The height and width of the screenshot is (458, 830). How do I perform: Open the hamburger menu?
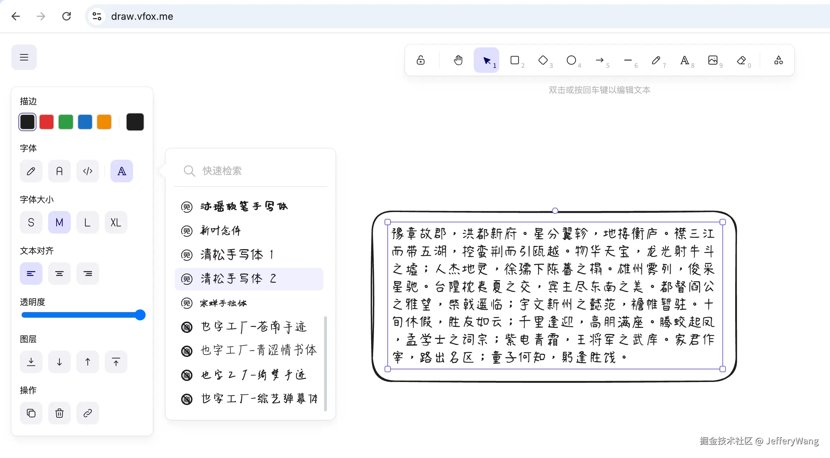coord(24,57)
